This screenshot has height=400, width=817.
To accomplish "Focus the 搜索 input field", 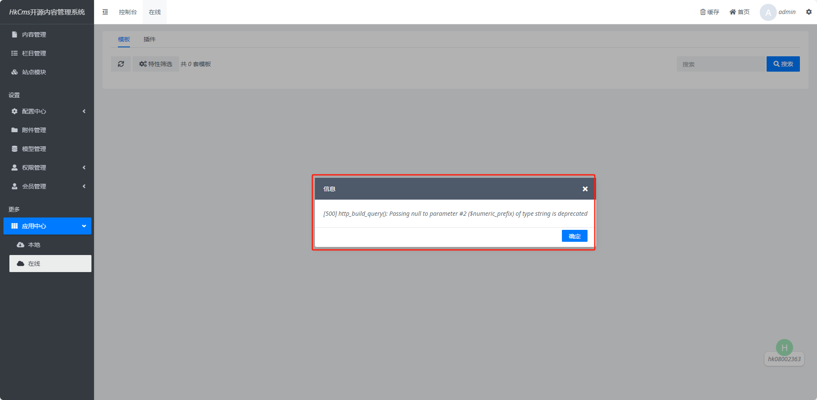I will pos(721,64).
